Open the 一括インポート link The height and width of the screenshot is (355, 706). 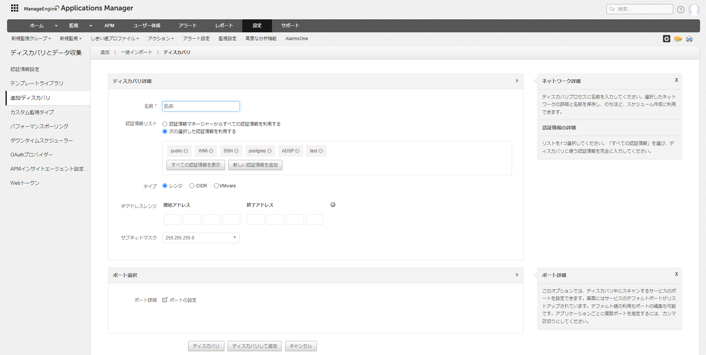[x=136, y=52]
